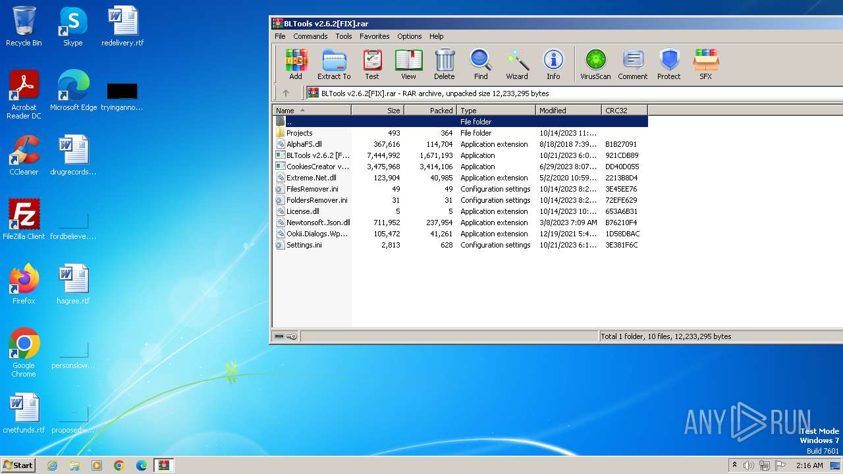The height and width of the screenshot is (474, 843).
Task: Run the VirusScan toolbar icon
Action: coord(595,64)
